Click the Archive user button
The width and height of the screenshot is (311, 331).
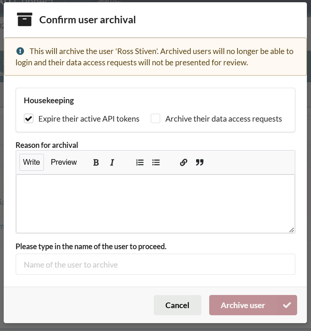[243, 305]
